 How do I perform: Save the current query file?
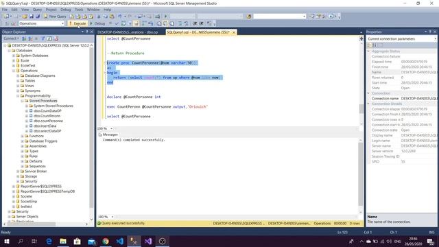click(x=32, y=16)
